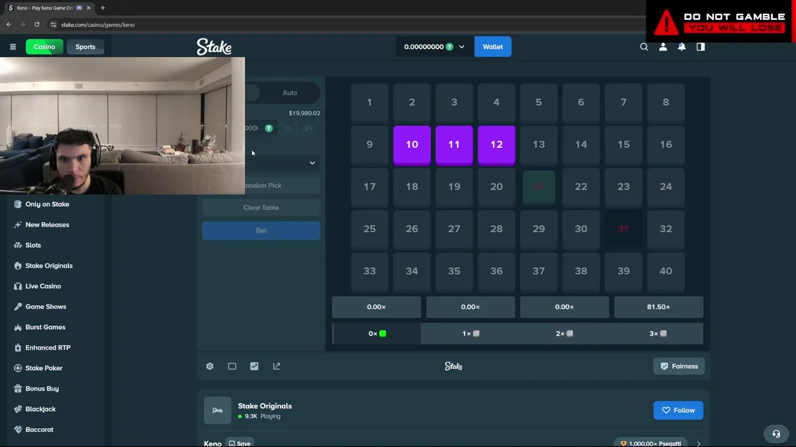Viewport: 796px width, 447px height.
Task: Click the New Releases sidebar icon
Action: pos(17,225)
